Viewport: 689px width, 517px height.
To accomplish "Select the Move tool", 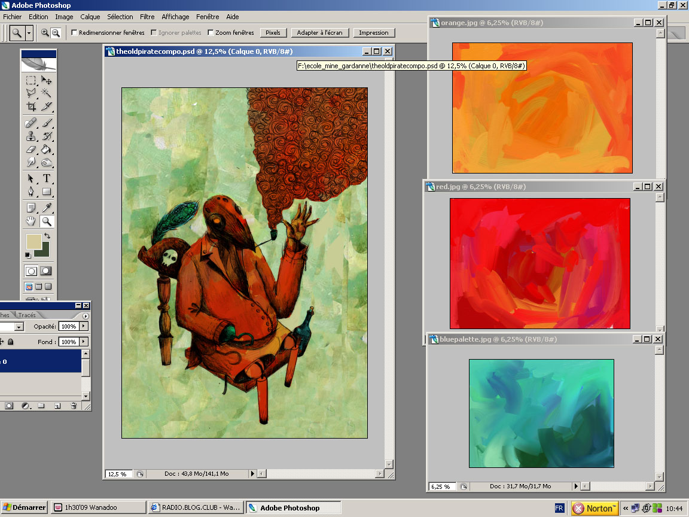I will (46, 80).
